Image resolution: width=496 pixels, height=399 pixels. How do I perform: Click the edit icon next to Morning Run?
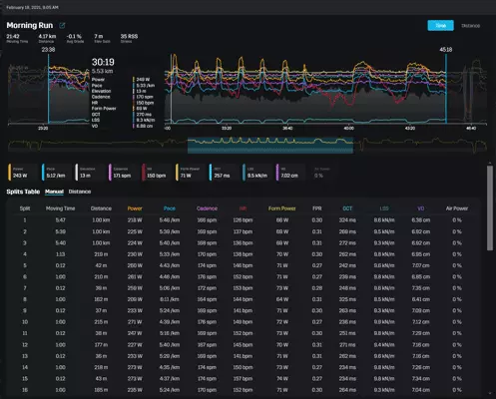(62, 25)
